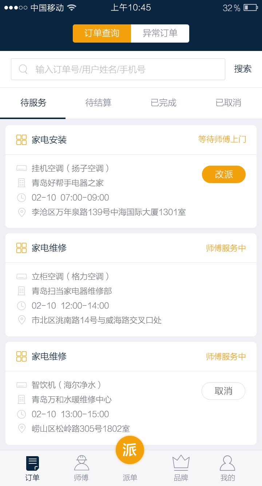The width and height of the screenshot is (262, 486).
Task: Switch to the 已完成 tab
Action: click(163, 103)
